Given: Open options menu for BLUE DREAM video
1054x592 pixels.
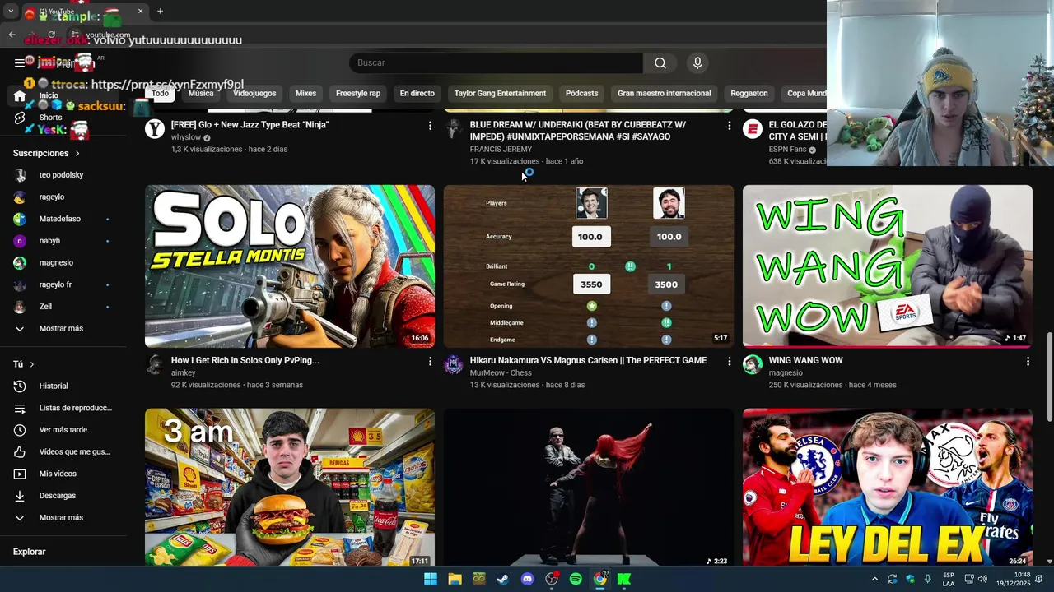Looking at the screenshot, I should pyautogui.click(x=729, y=125).
